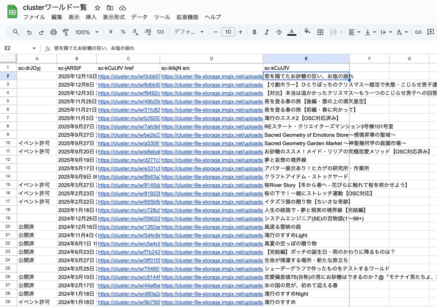
Task: Open the search menus magnifier icon
Action: click(16, 32)
